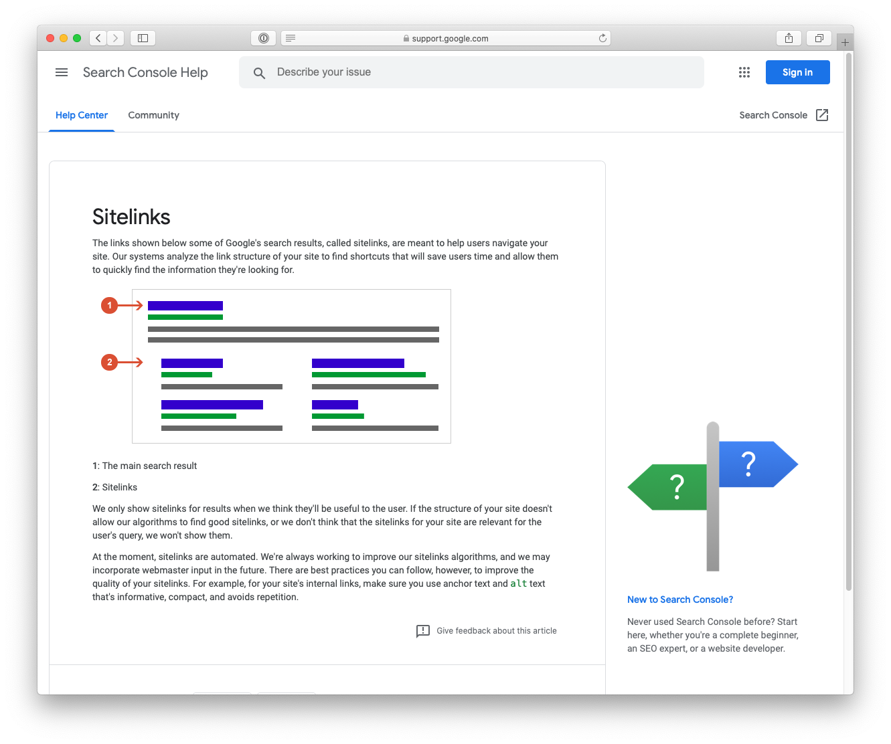Open the 1Password extension icon

tap(263, 38)
